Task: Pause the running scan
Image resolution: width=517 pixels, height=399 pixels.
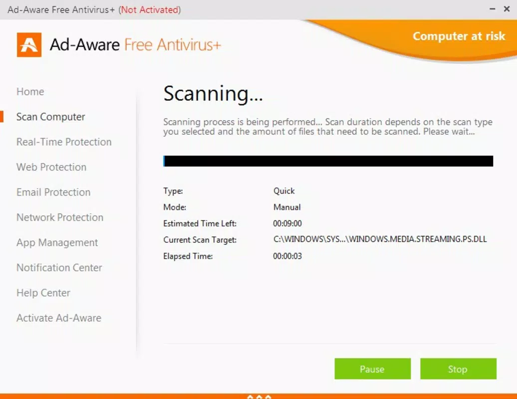Action: coord(373,369)
